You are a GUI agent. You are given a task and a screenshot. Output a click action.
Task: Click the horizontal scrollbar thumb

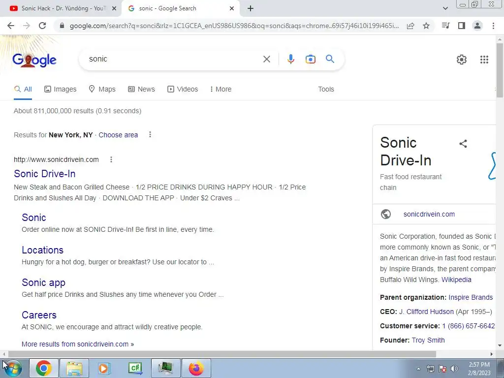coord(222,354)
